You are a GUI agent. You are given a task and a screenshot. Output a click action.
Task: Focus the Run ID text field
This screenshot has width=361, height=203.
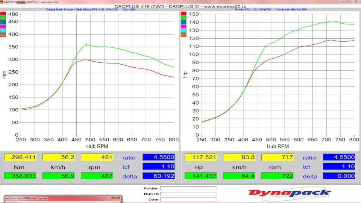[188, 194]
